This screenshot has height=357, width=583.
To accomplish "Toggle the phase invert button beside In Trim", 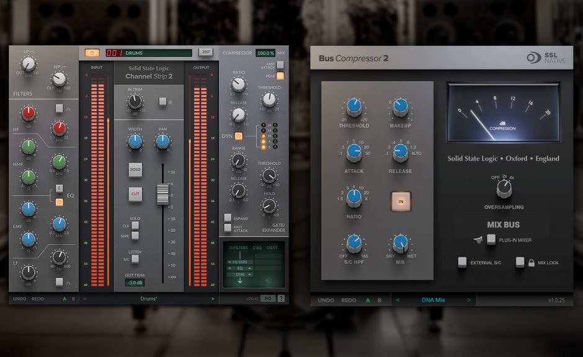I will pyautogui.click(x=162, y=100).
